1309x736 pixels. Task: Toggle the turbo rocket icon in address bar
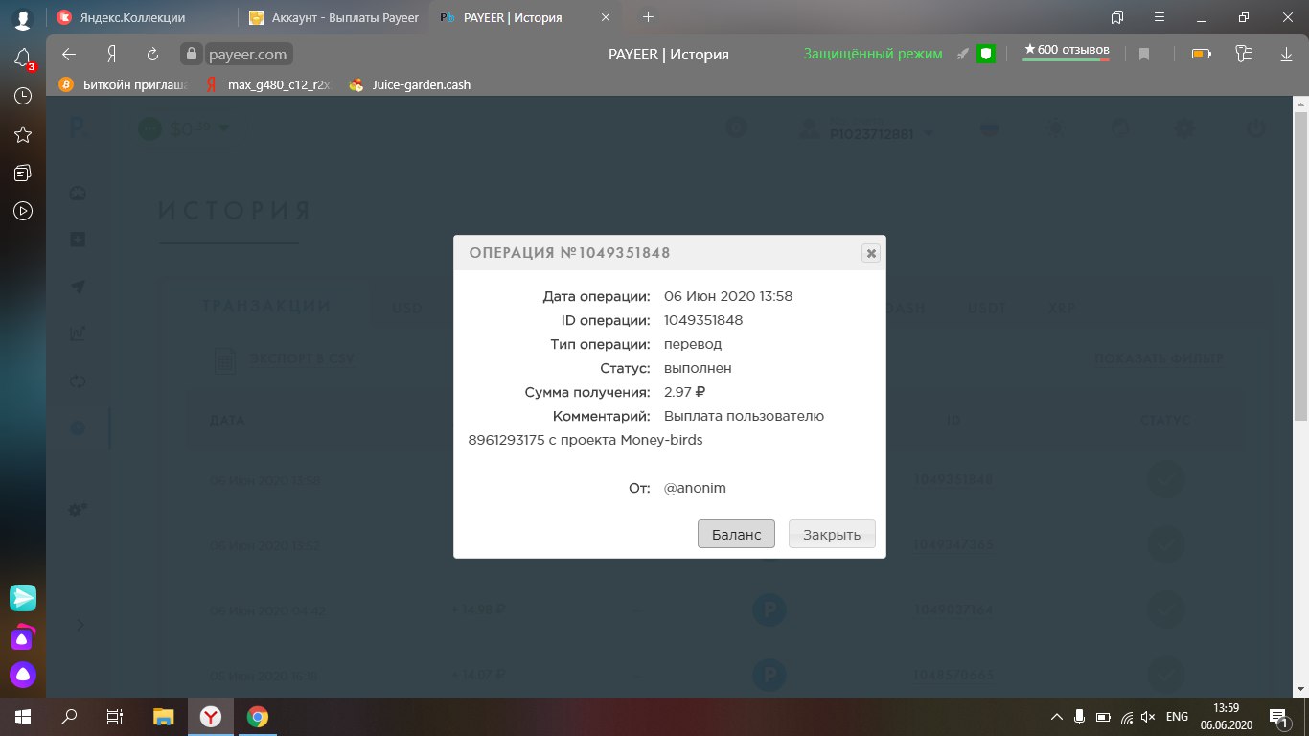(x=963, y=55)
